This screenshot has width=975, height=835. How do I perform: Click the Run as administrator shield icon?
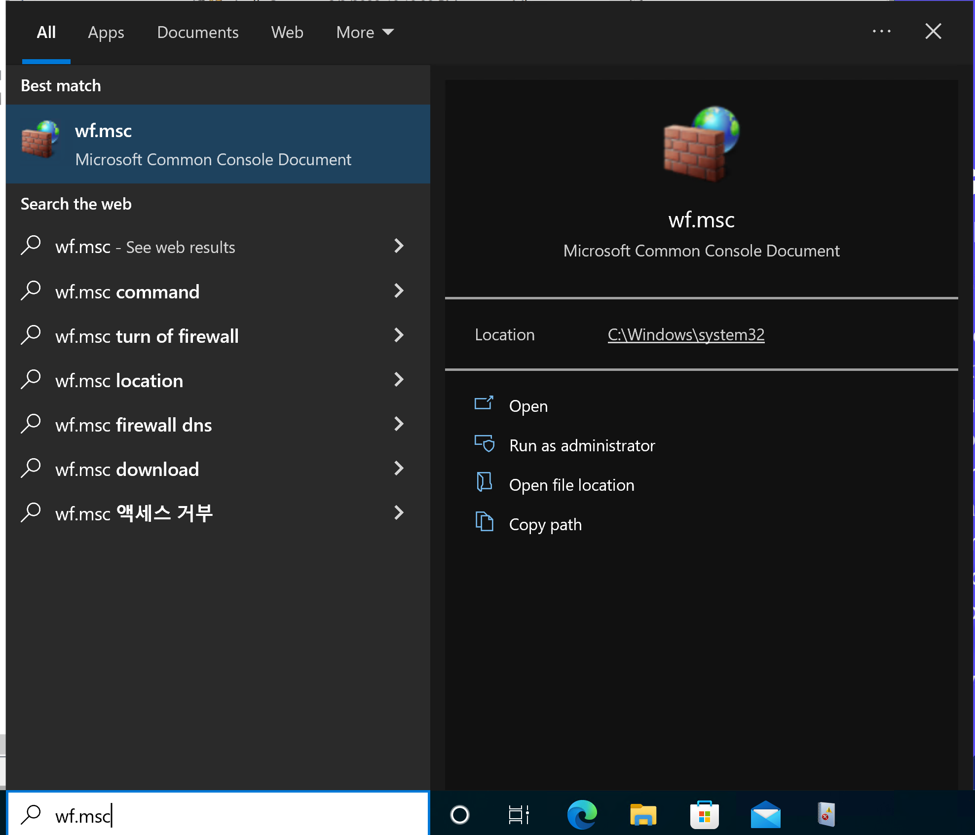coord(484,444)
